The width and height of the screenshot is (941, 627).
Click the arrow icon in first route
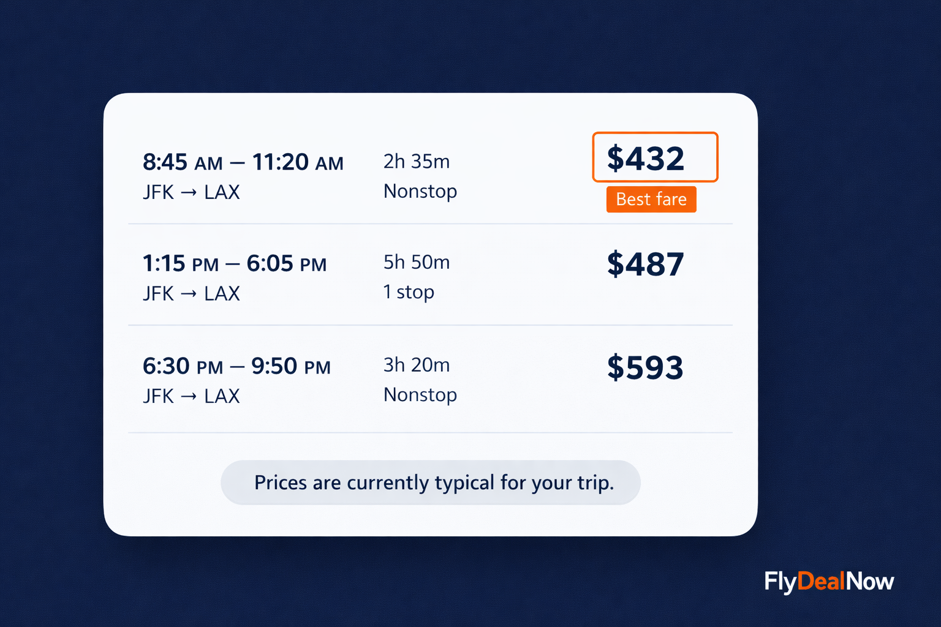[189, 193]
